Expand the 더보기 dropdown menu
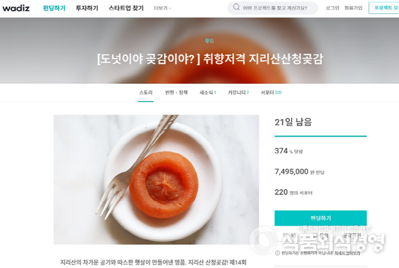The image size is (399, 268). (x=163, y=8)
